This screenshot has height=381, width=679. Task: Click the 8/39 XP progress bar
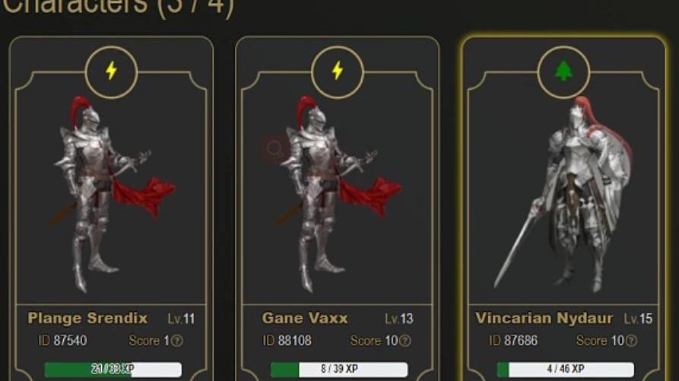(x=339, y=370)
